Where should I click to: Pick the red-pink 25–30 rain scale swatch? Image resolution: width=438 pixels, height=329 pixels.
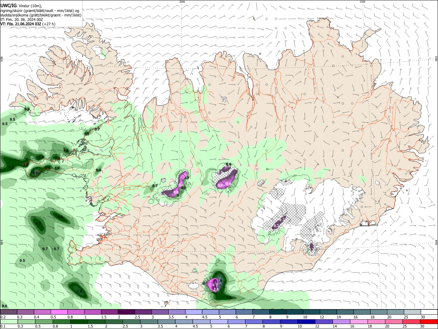[411, 321]
